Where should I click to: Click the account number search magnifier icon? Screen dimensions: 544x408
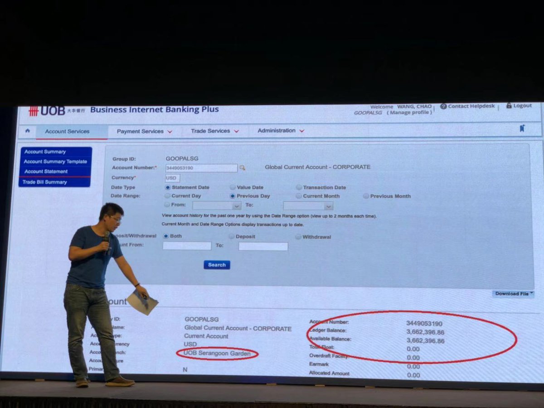[243, 168]
